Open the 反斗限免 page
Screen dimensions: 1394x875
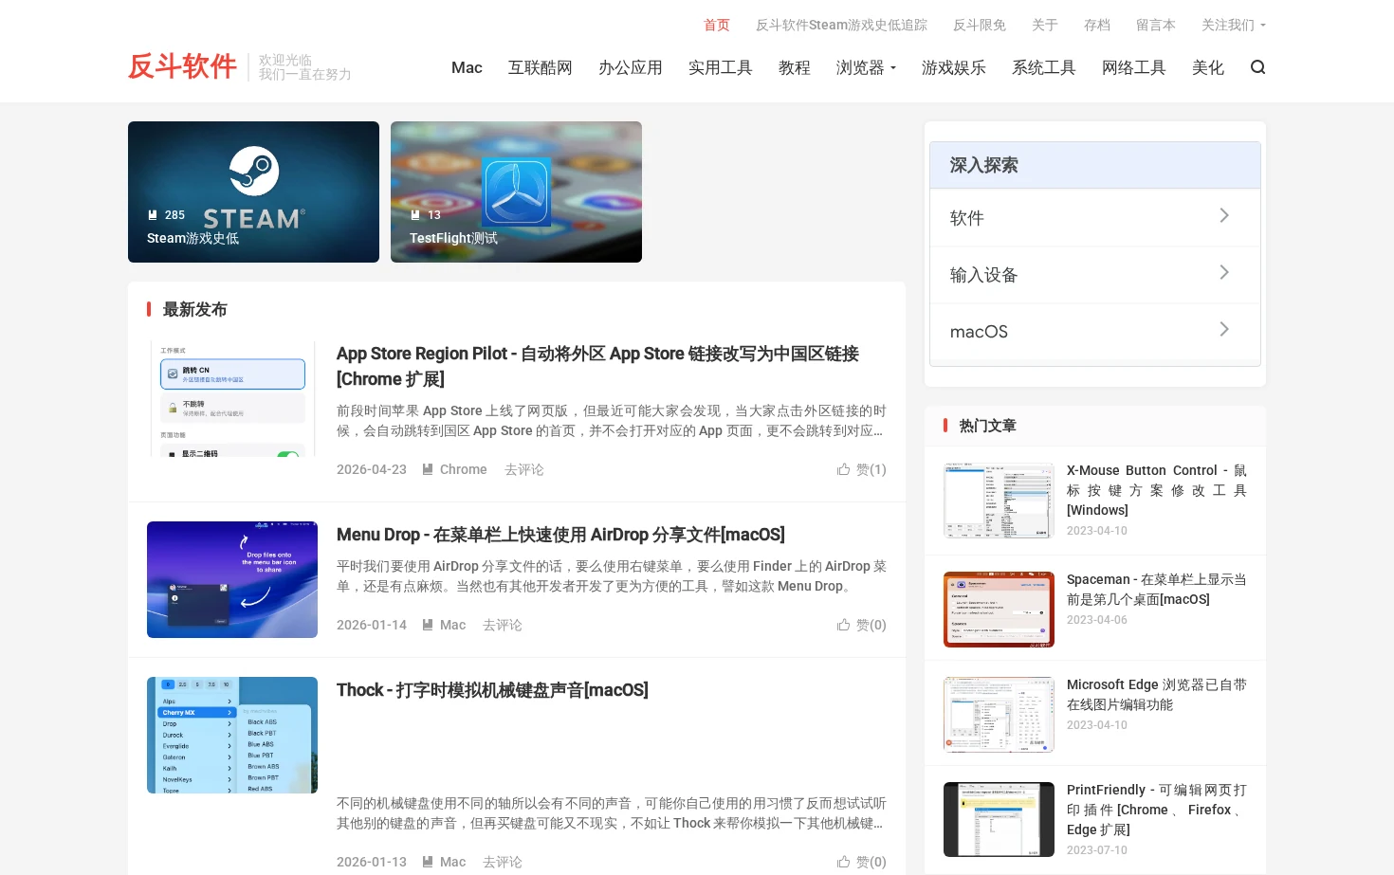[x=980, y=26]
